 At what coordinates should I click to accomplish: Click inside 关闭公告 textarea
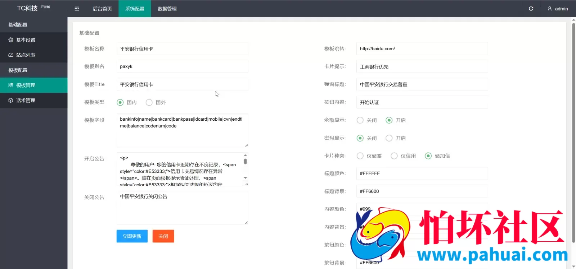point(182,208)
